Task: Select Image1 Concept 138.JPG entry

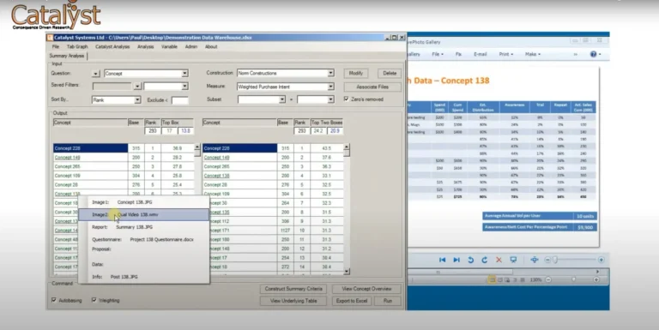Action: 144,202
